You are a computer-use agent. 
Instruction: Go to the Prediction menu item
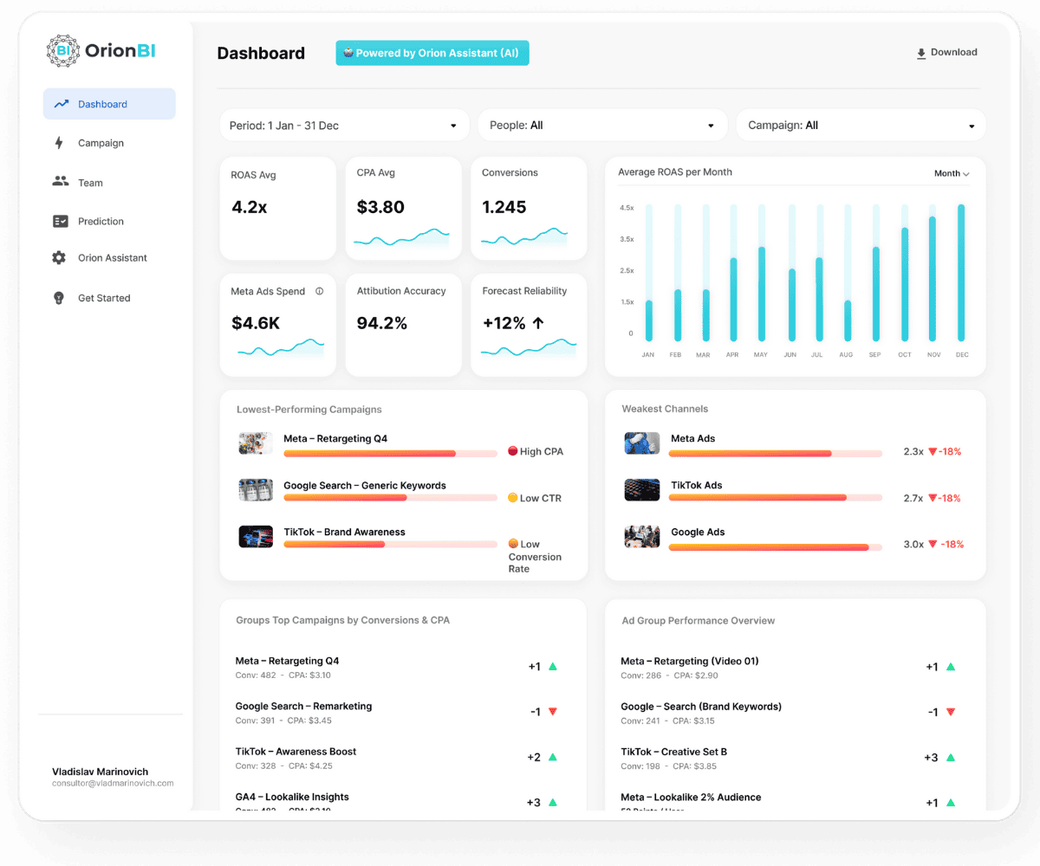point(101,221)
